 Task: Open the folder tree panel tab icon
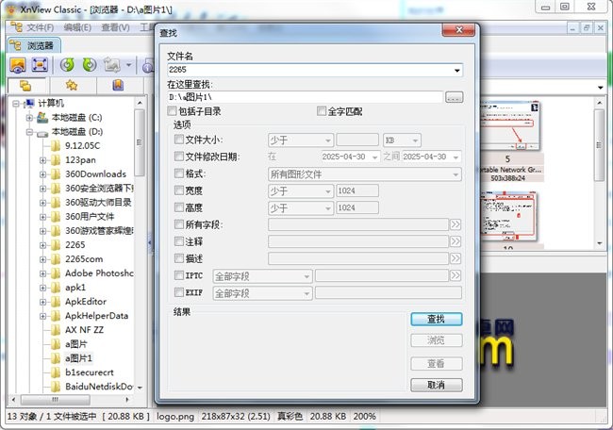coord(25,86)
